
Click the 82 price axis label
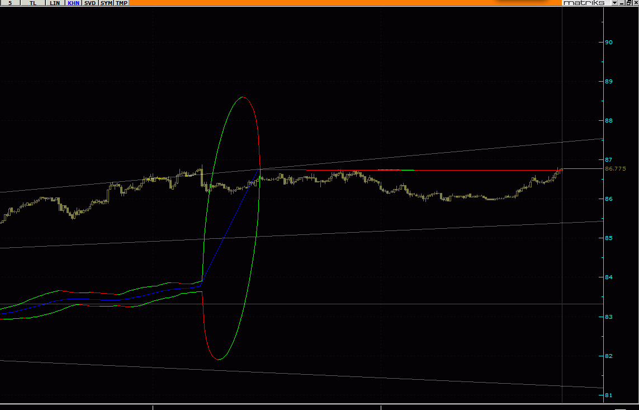[x=608, y=356]
